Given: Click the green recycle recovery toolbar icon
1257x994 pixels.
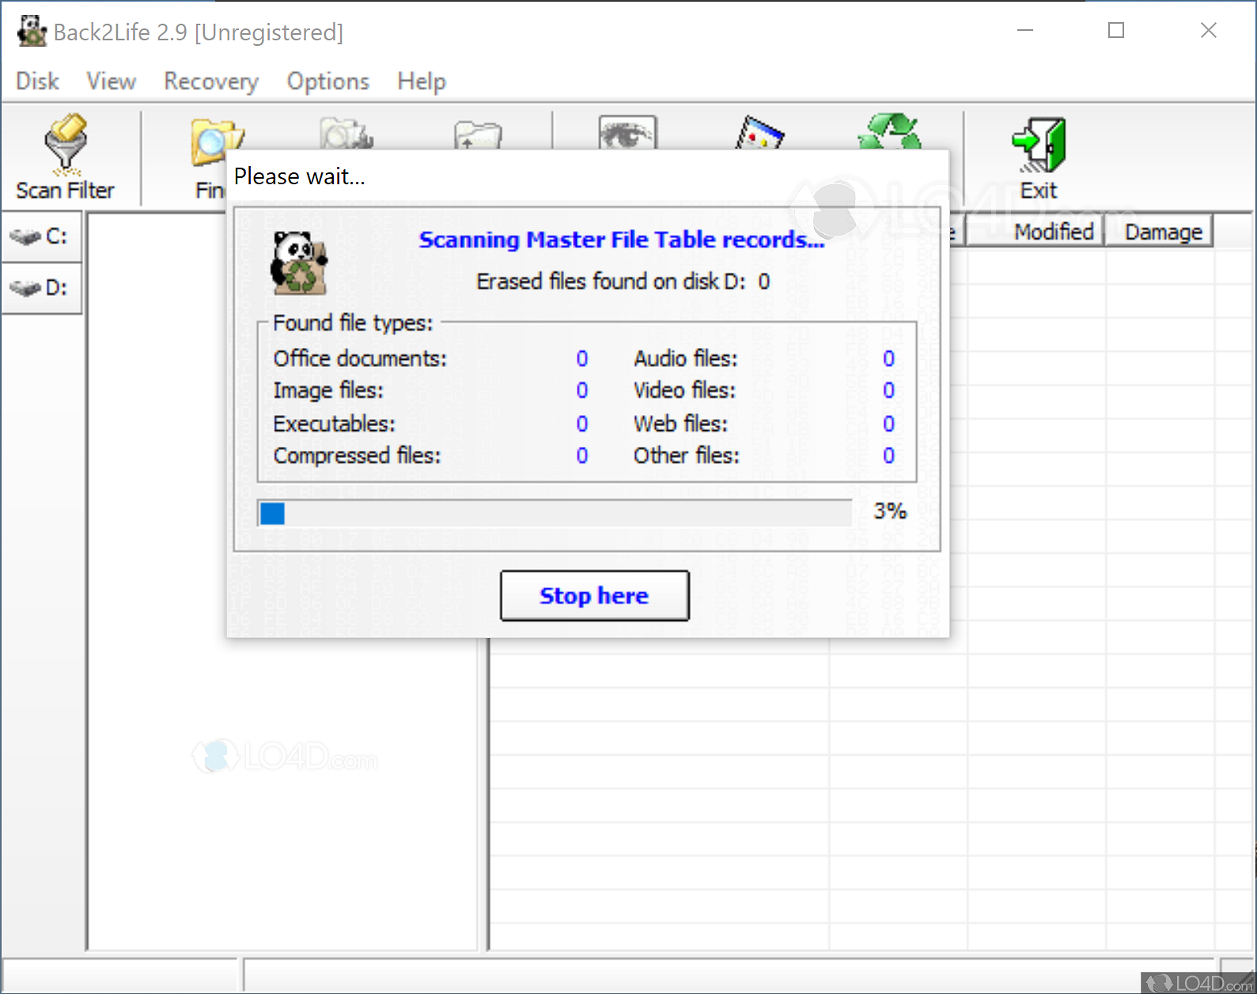Looking at the screenshot, I should [890, 131].
